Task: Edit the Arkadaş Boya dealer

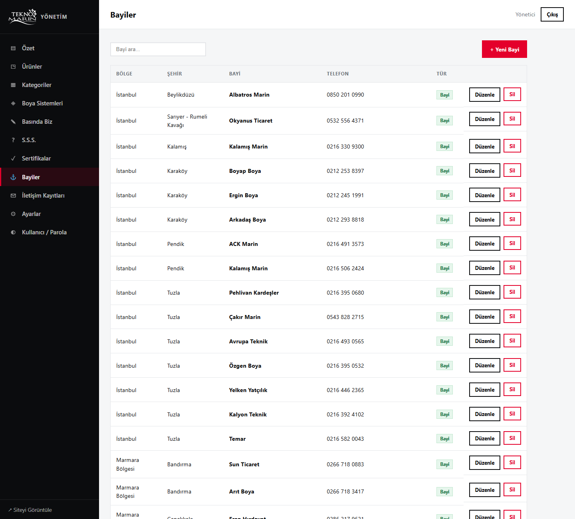Action: point(485,220)
